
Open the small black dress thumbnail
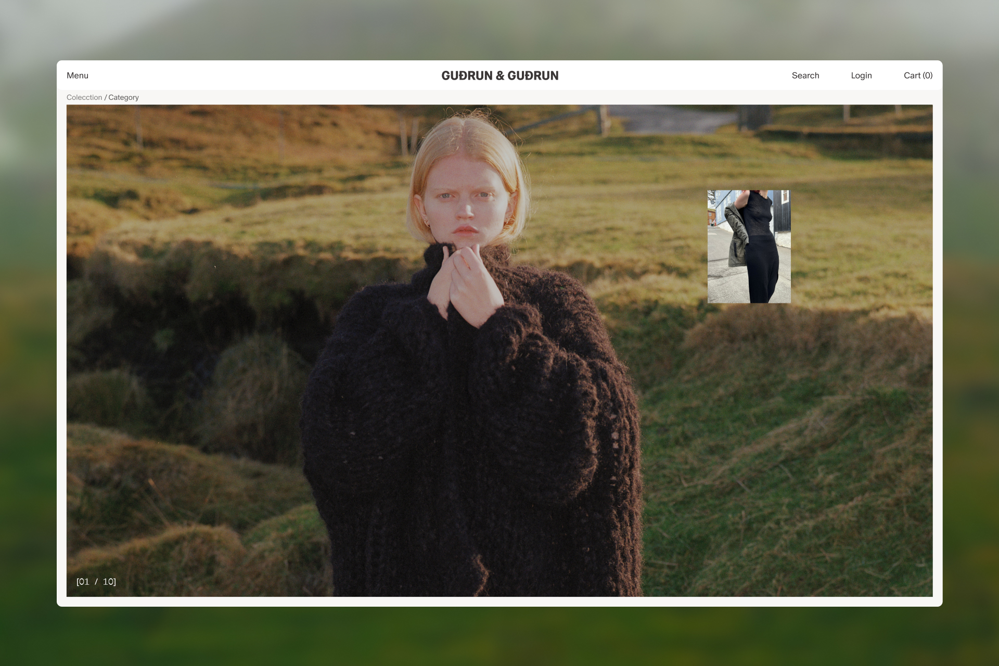pyautogui.click(x=749, y=247)
